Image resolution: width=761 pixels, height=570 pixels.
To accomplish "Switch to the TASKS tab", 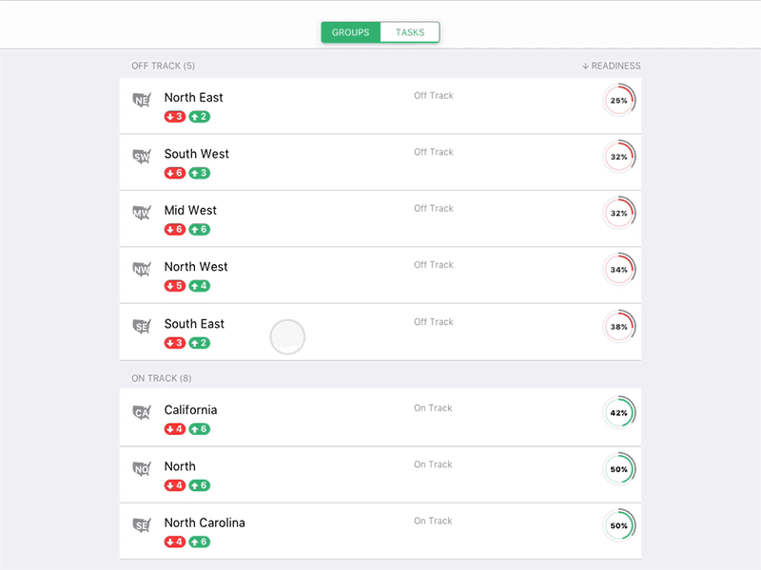I will click(409, 31).
